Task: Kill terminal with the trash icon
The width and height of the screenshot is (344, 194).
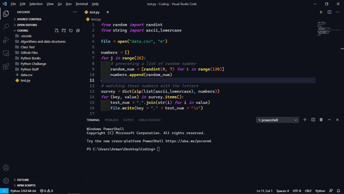Action: click(321, 120)
